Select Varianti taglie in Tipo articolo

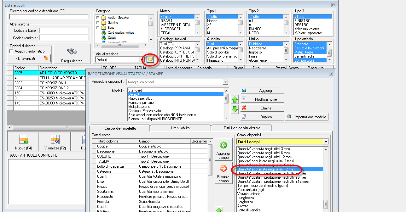tap(310, 56)
